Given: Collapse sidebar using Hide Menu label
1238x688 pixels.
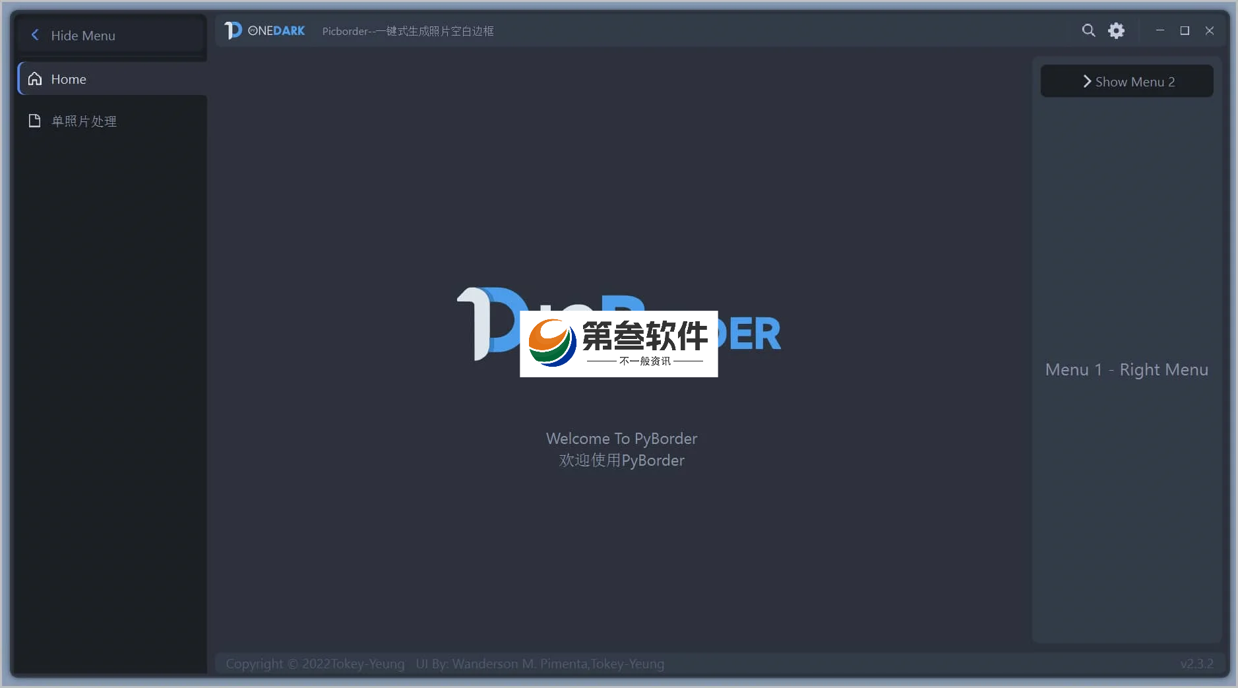Looking at the screenshot, I should click(83, 36).
